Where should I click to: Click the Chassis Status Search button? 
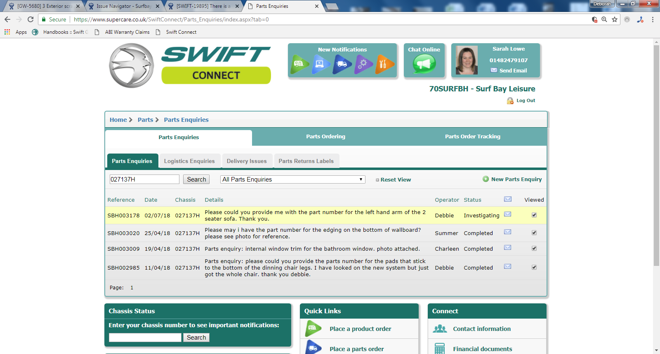tap(196, 338)
